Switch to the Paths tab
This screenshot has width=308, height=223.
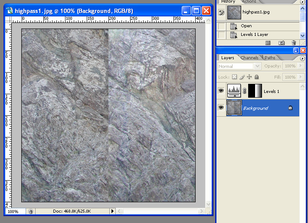[270, 58]
